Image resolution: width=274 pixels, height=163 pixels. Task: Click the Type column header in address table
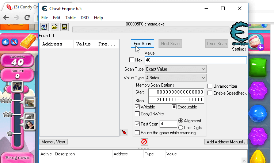(x=154, y=154)
